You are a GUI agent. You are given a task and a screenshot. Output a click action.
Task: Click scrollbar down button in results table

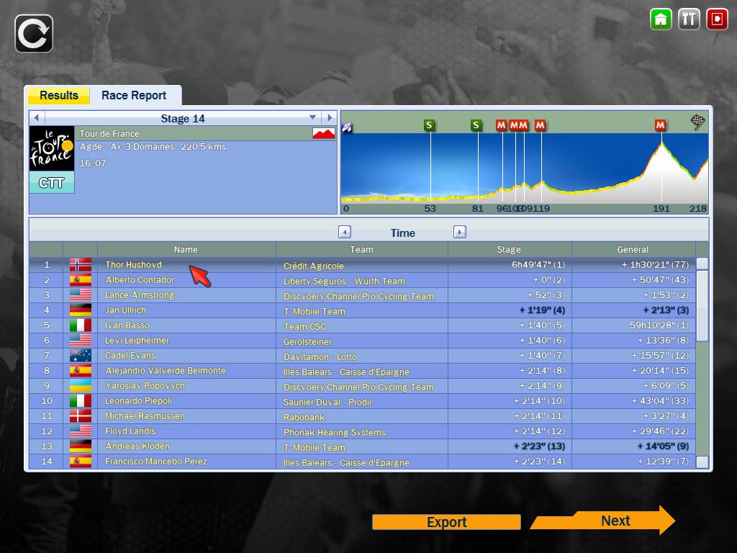[x=702, y=462]
